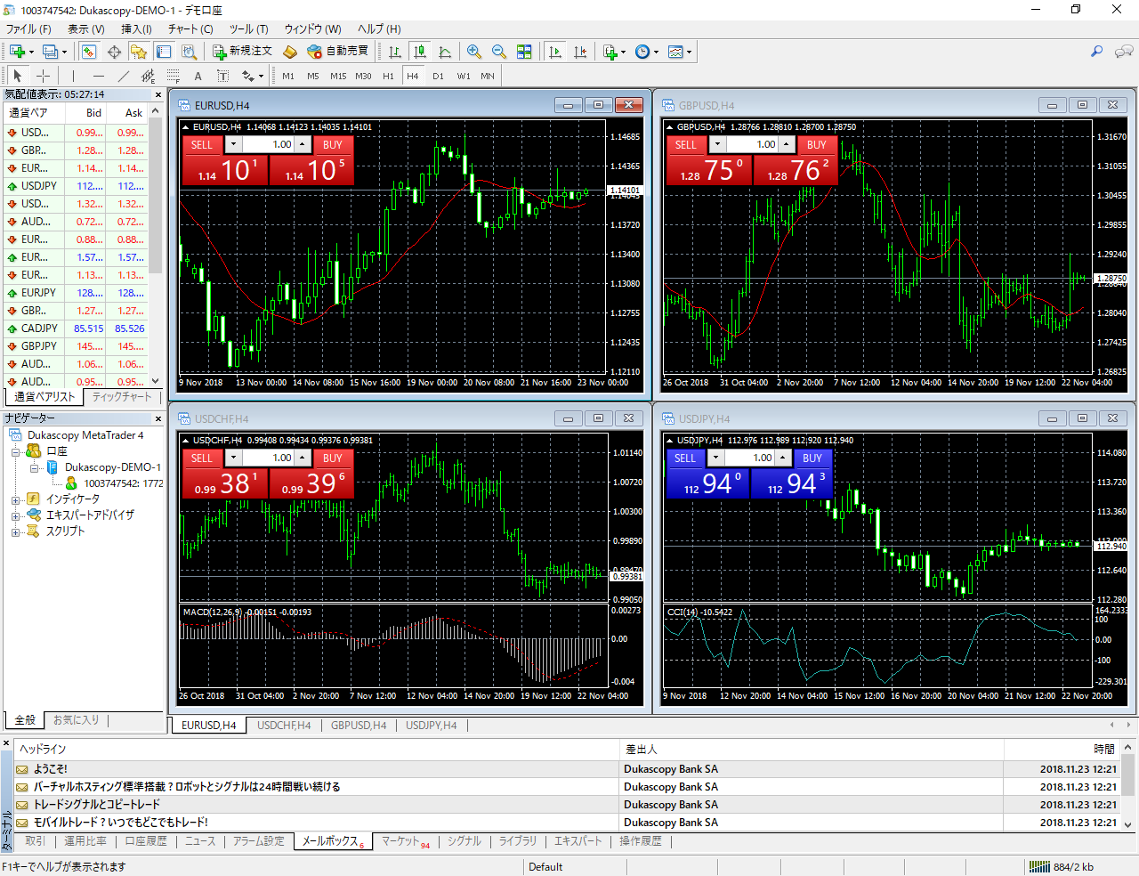This screenshot has height=876, width=1139.
Task: Click the USDJPY volume input field
Action: (x=749, y=458)
